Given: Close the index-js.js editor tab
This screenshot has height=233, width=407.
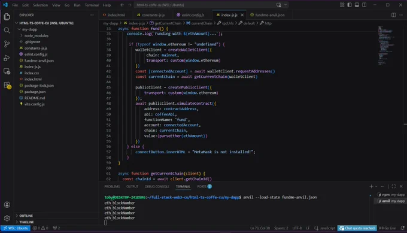Looking at the screenshot, I should (x=242, y=15).
